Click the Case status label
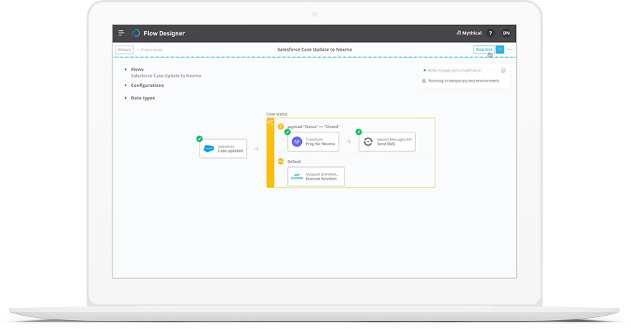 tap(277, 114)
